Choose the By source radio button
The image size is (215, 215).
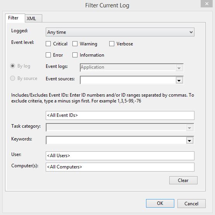pos(13,78)
